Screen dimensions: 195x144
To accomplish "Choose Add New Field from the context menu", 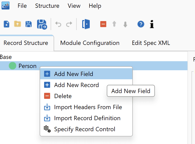I will click(x=86, y=74).
